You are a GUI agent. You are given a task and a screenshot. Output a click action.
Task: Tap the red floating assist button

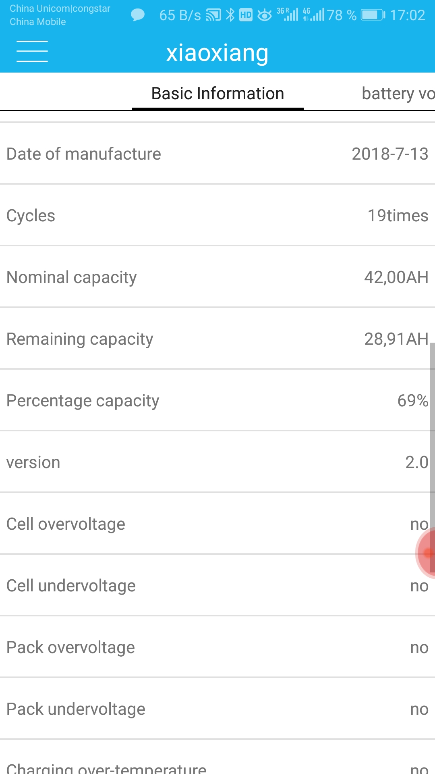pos(427,553)
